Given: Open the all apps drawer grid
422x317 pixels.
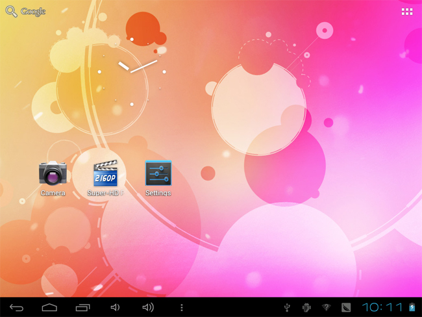Looking at the screenshot, I should click(x=407, y=12).
